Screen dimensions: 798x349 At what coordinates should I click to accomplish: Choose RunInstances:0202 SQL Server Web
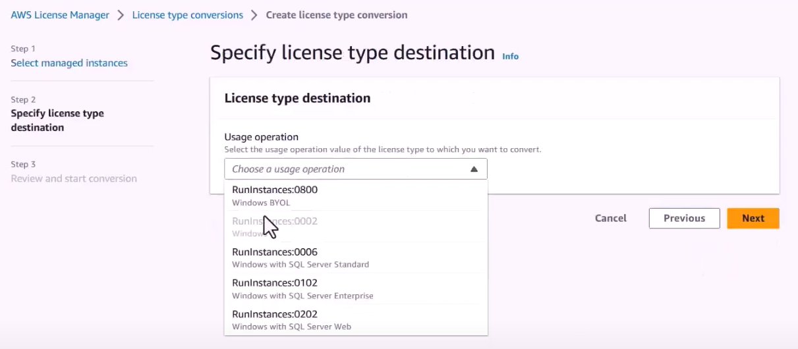(x=356, y=319)
